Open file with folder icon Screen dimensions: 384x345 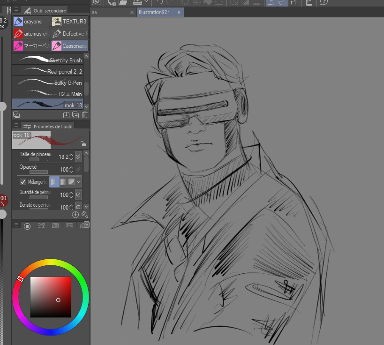click(x=123, y=2)
